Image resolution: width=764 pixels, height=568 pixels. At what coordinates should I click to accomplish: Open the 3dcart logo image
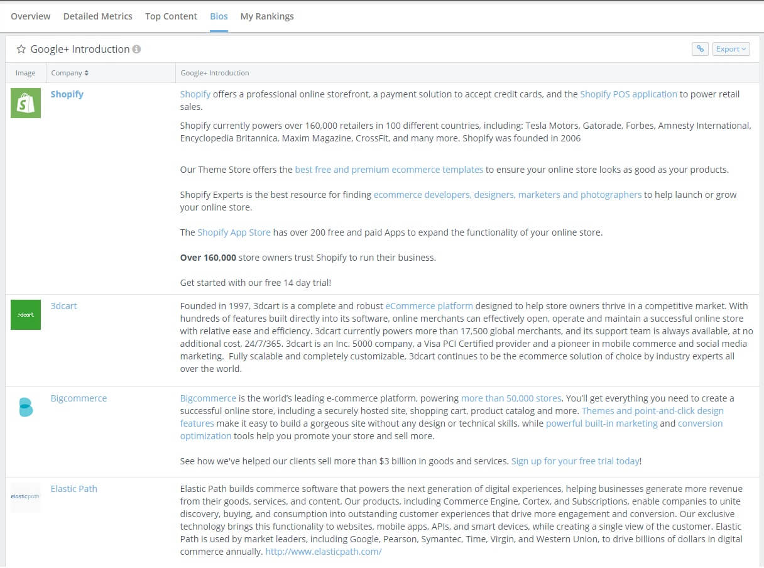(x=26, y=315)
